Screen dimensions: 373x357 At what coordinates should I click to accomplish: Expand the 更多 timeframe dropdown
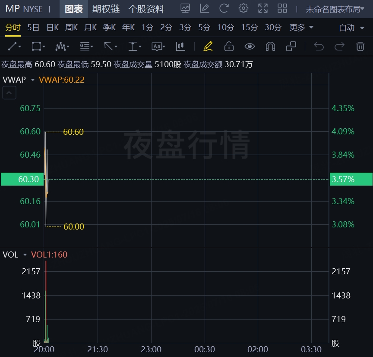(x=301, y=28)
